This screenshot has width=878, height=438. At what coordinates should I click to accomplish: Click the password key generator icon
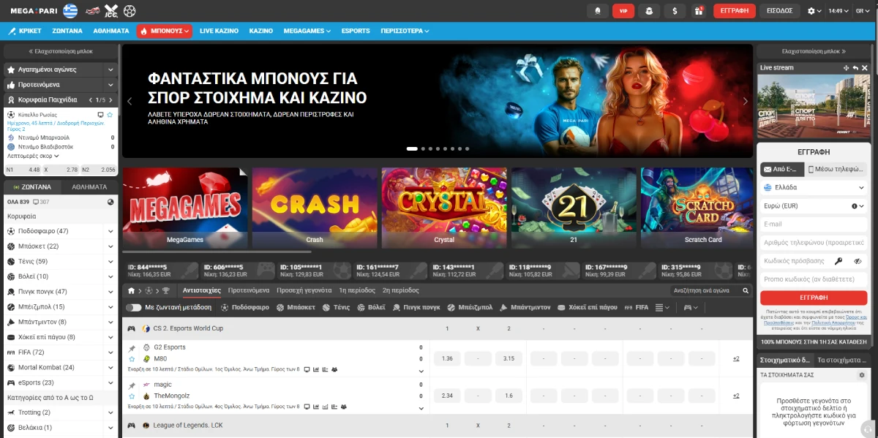pos(839,261)
